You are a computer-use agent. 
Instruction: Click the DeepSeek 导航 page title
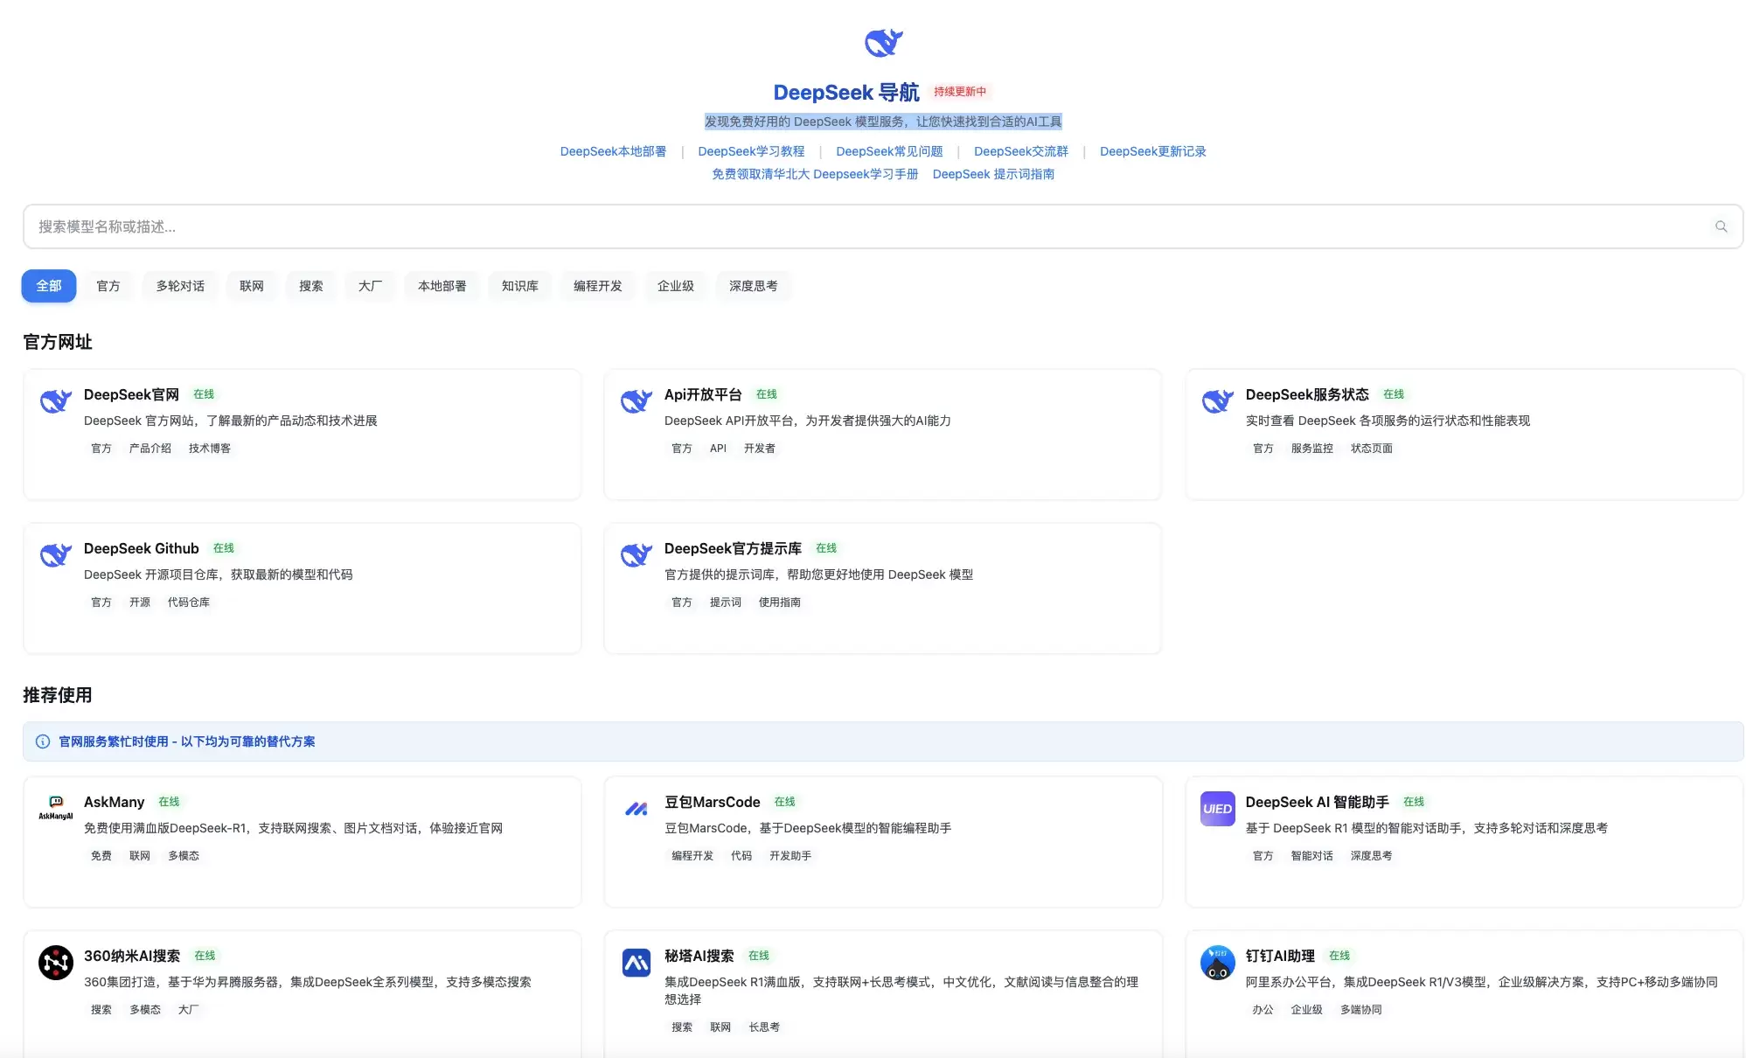pos(846,92)
